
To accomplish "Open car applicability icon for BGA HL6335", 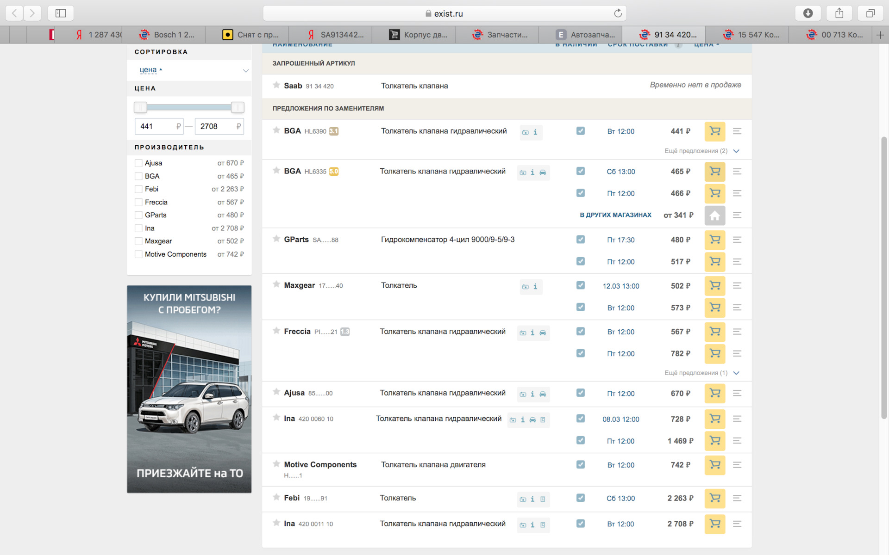I will (x=543, y=173).
